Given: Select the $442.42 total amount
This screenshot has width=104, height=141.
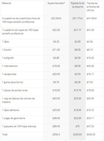Looking at the screenshot, I should [x=91, y=135].
